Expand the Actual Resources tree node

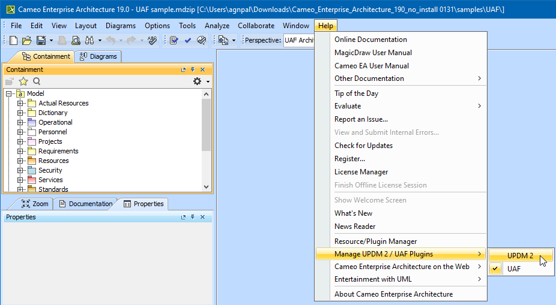click(x=20, y=103)
